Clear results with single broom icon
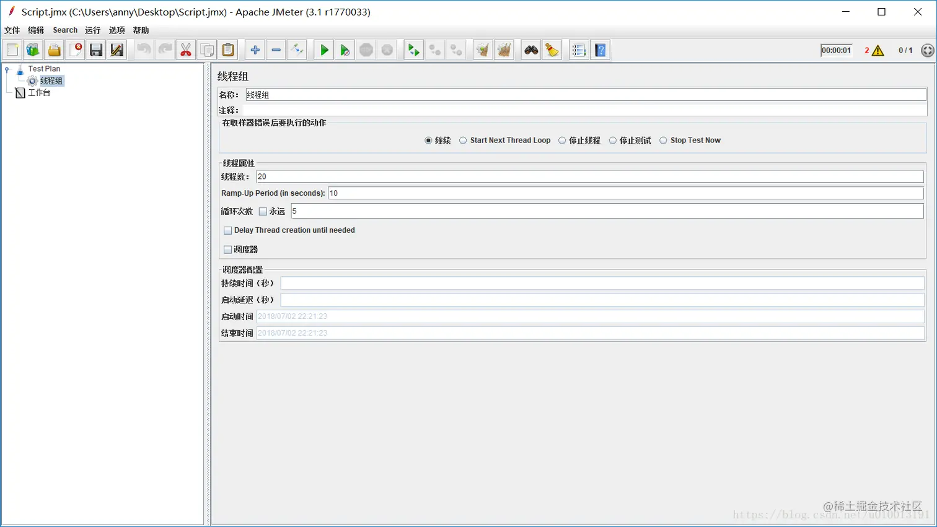This screenshot has width=937, height=527. pos(483,50)
